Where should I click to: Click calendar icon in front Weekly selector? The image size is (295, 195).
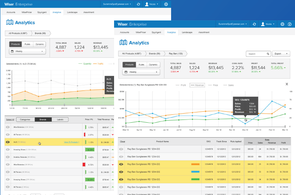coord(126,72)
